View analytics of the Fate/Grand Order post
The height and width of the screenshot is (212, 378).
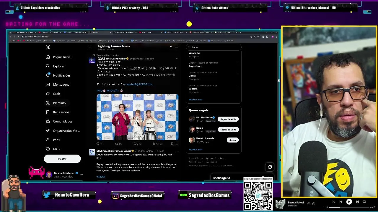pos(154,144)
